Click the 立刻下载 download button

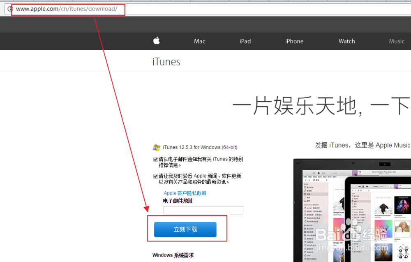(x=185, y=230)
